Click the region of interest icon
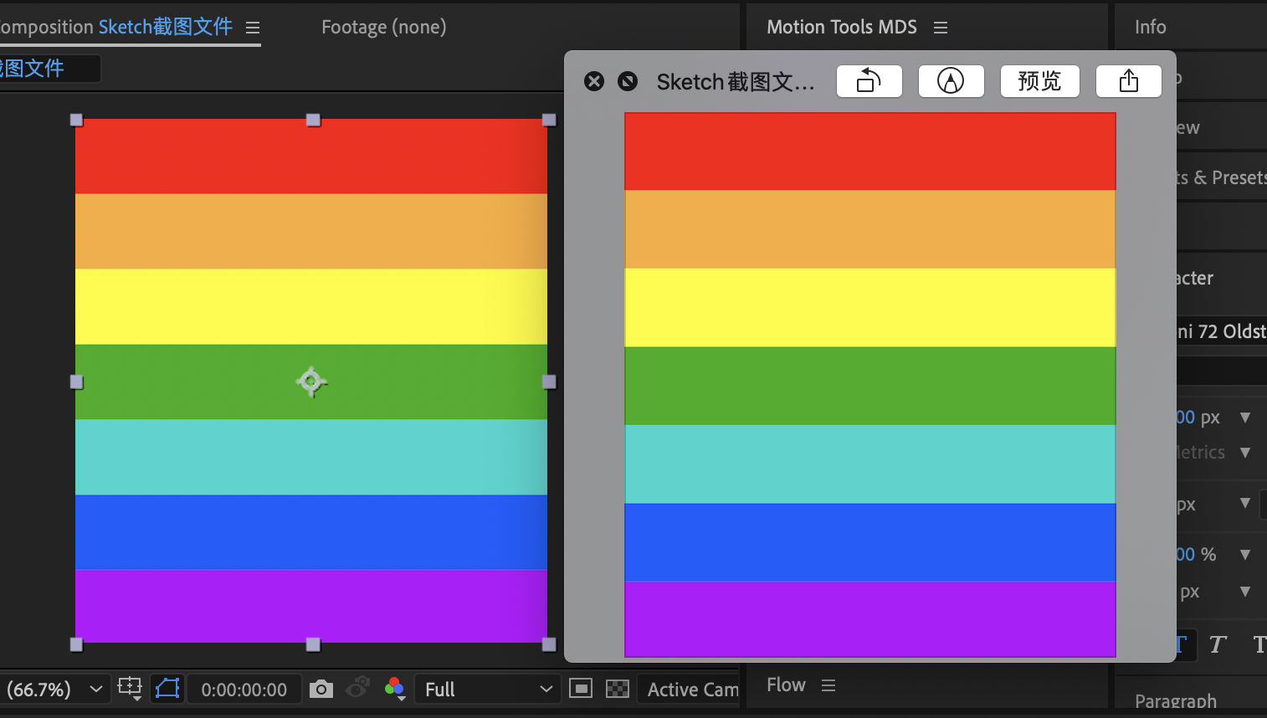 coord(581,689)
